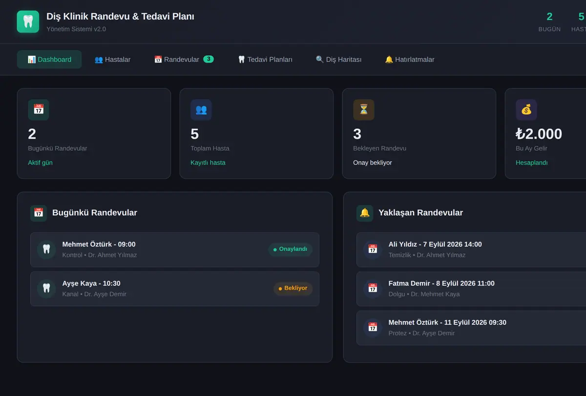Image resolution: width=586 pixels, height=396 pixels.
Task: Open the Randevular tab
Action: [184, 60]
